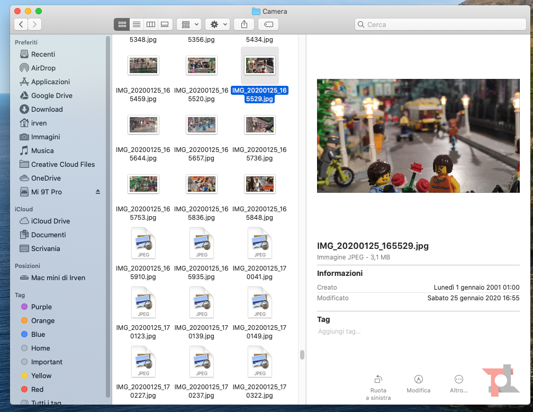Click the Edit Tags toolbar button

(268, 24)
